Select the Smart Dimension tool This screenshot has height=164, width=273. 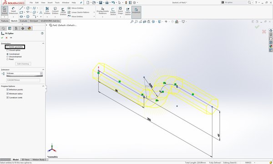coord(13,10)
